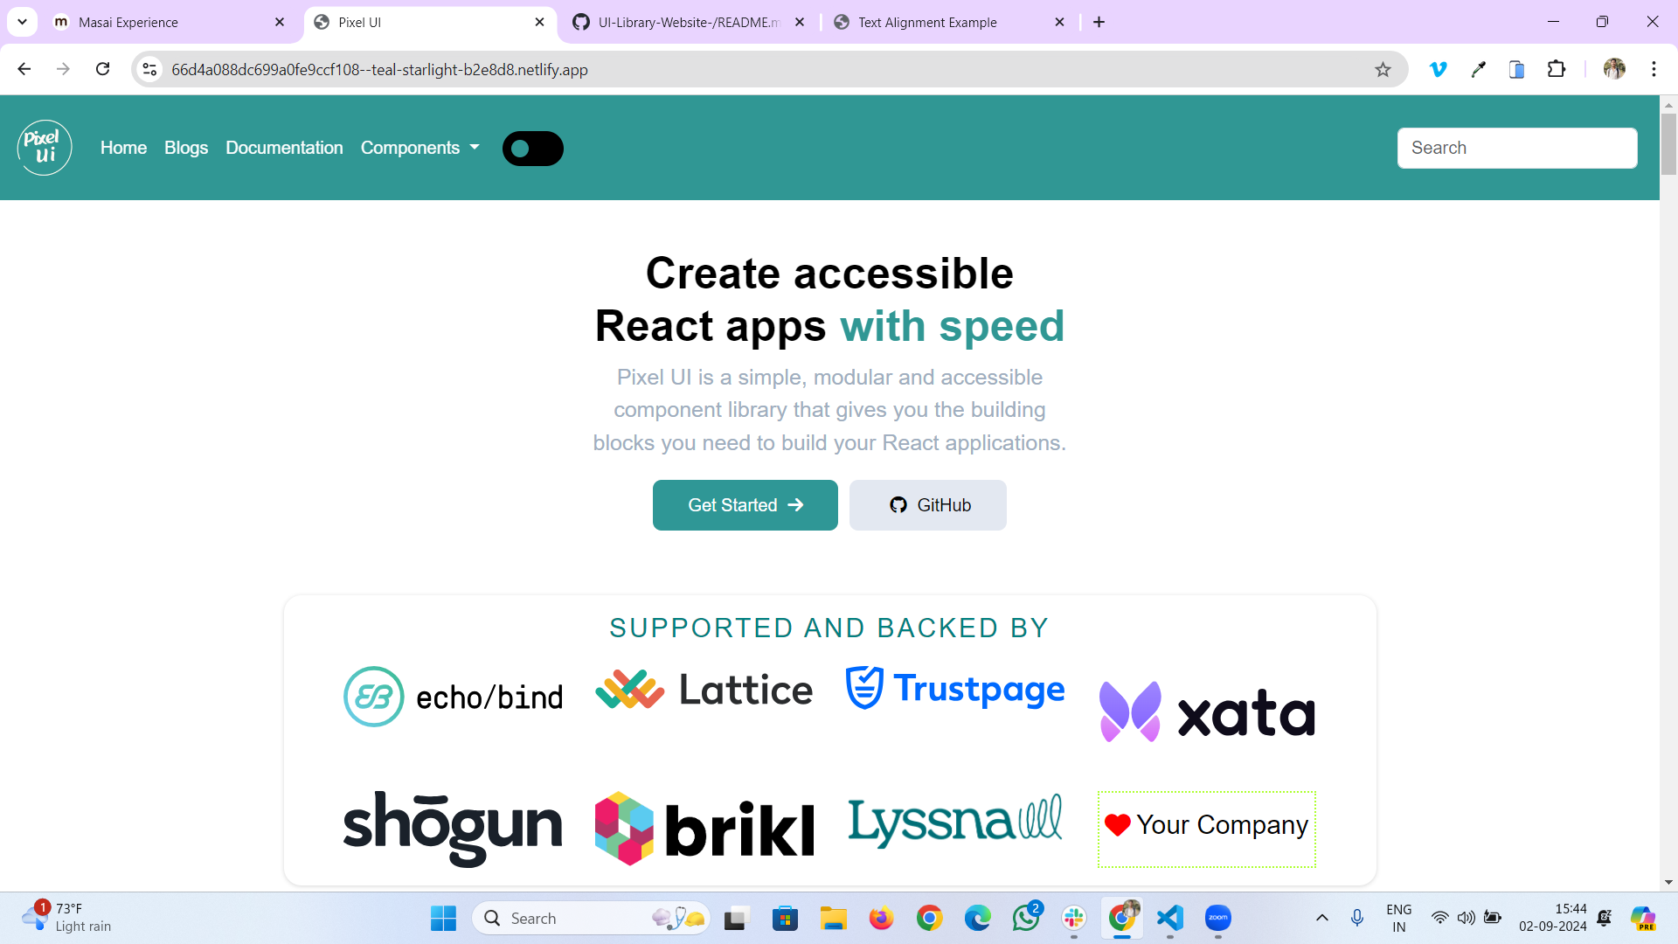1678x944 pixels.
Task: Open Microsoft Store from taskbar
Action: (x=785, y=918)
